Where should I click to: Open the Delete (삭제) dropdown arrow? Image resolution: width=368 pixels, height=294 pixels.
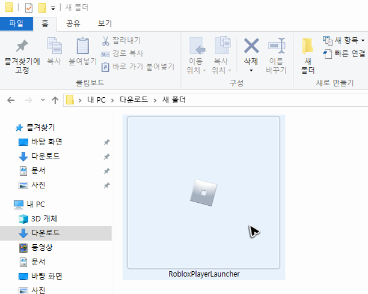point(251,71)
